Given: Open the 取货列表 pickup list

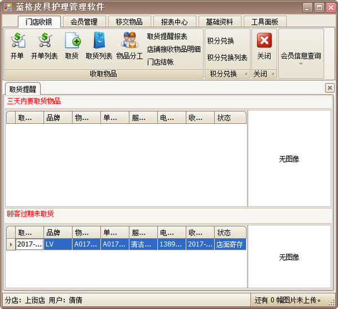Looking at the screenshot, I should pos(99,46).
